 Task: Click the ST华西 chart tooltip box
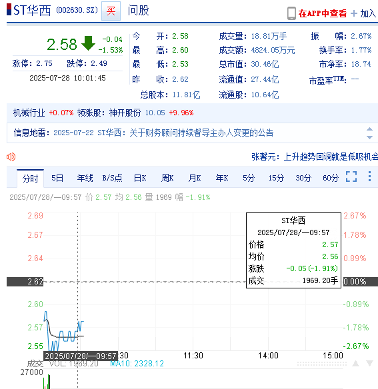coord(293,250)
